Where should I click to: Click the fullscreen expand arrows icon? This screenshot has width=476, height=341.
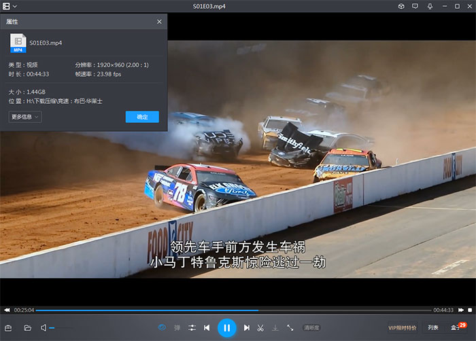[290, 327]
